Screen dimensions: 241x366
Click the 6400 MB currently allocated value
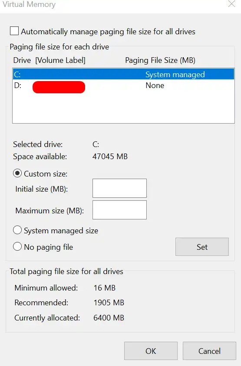coord(109,317)
